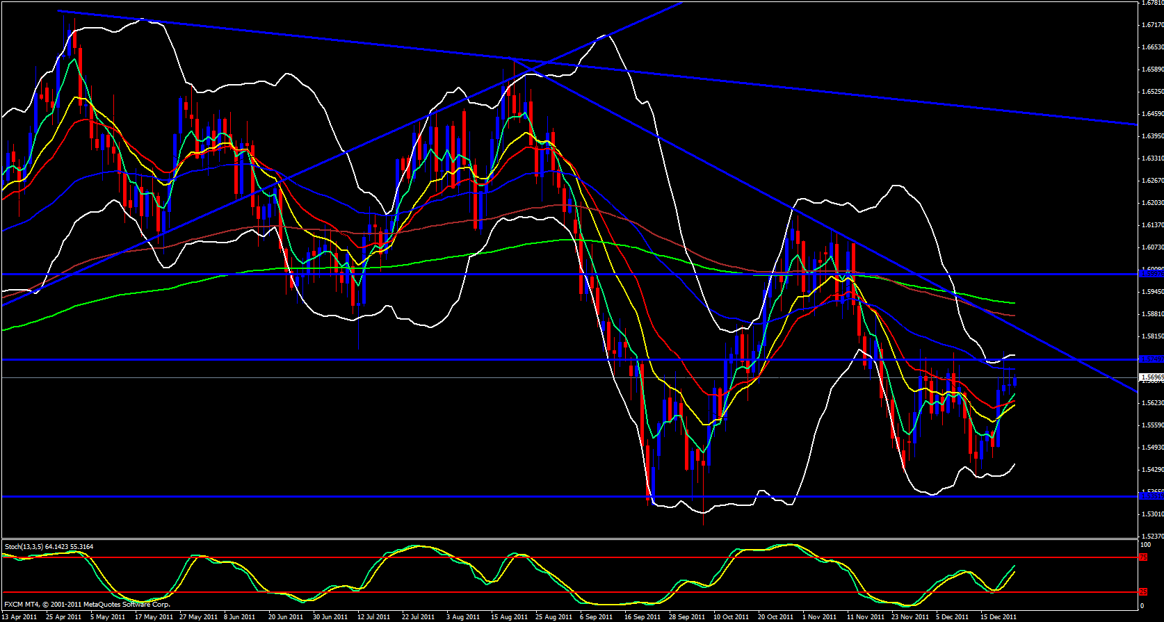Click divider between chart and stochastic panel
The width and height of the screenshot is (1164, 622).
(569, 539)
